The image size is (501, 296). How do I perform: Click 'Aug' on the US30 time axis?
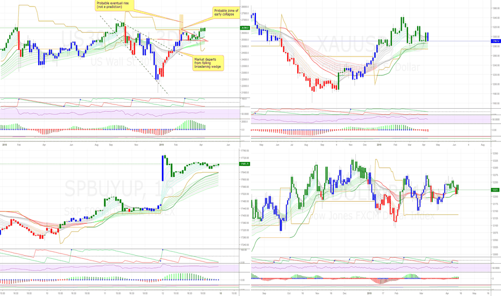[97, 145]
